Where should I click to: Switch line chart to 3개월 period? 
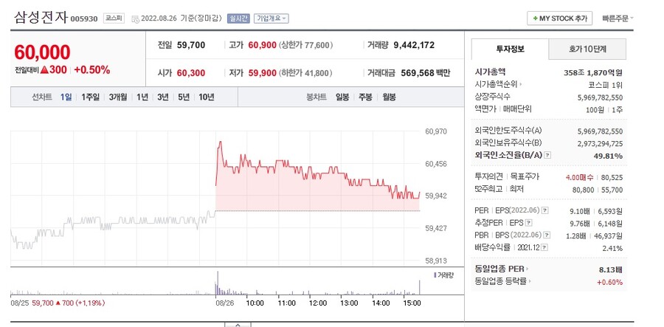117,97
